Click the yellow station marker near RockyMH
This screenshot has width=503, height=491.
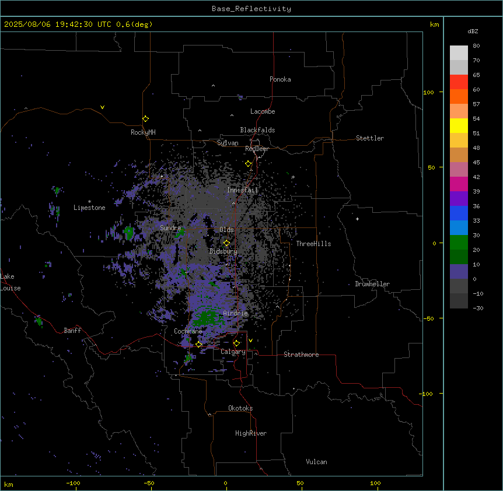[x=145, y=119]
